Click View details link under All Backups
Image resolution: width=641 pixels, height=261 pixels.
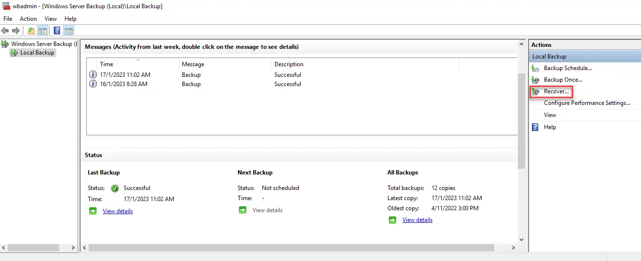pyautogui.click(x=417, y=220)
